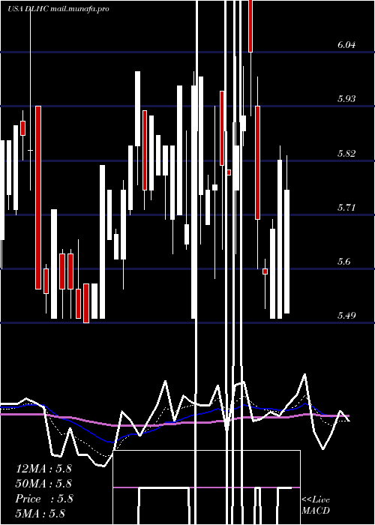The image size is (375, 525).
Task: Click the 5.93 price level label
Action: [346, 99]
